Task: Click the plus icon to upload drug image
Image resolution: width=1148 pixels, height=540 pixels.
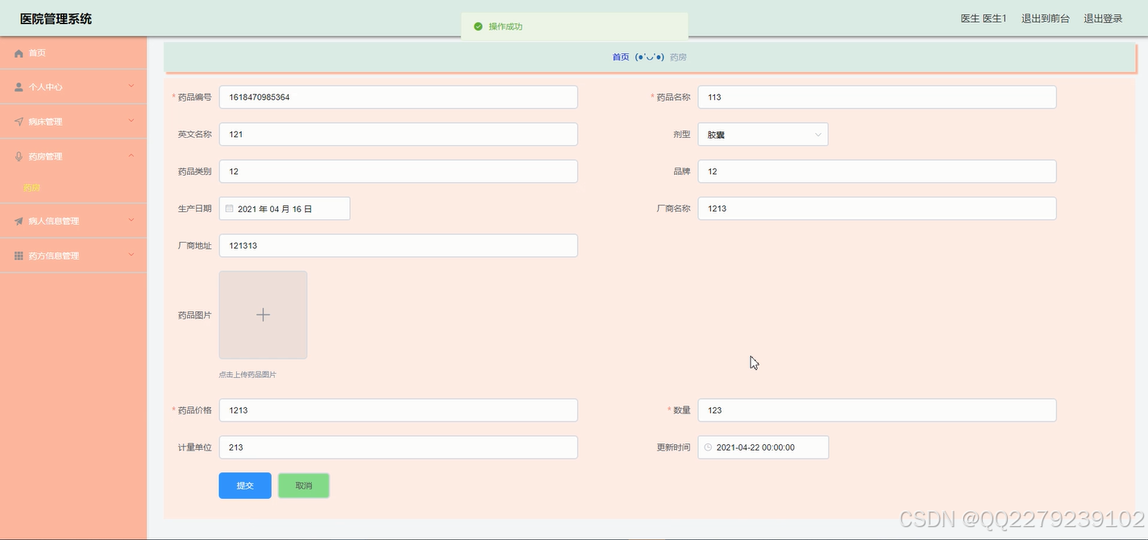Action: point(263,314)
